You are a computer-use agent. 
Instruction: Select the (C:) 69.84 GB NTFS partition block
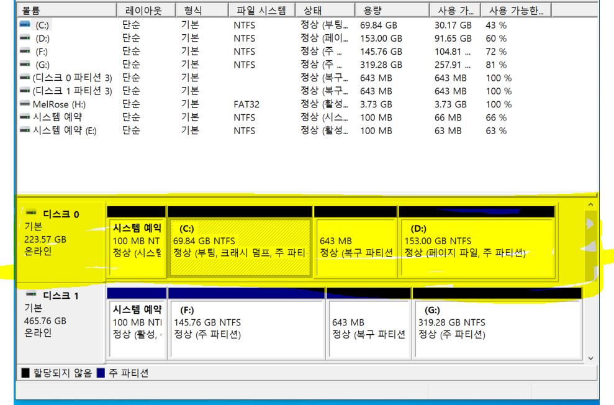pos(240,247)
